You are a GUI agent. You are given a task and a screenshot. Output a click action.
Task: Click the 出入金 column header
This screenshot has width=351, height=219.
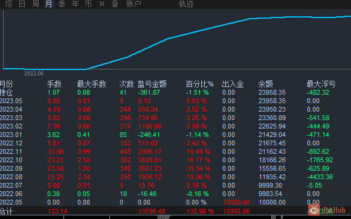pyautogui.click(x=233, y=84)
